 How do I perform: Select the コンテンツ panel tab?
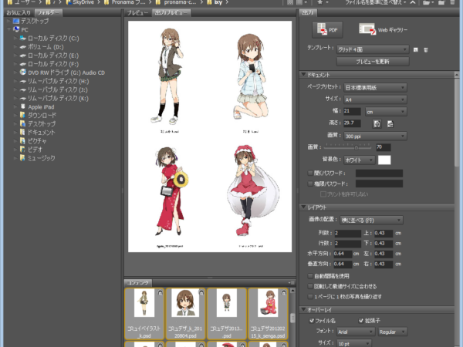pos(138,283)
